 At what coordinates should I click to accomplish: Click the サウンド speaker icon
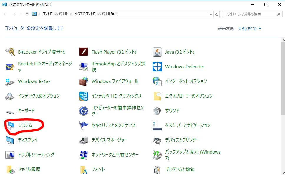(157, 111)
